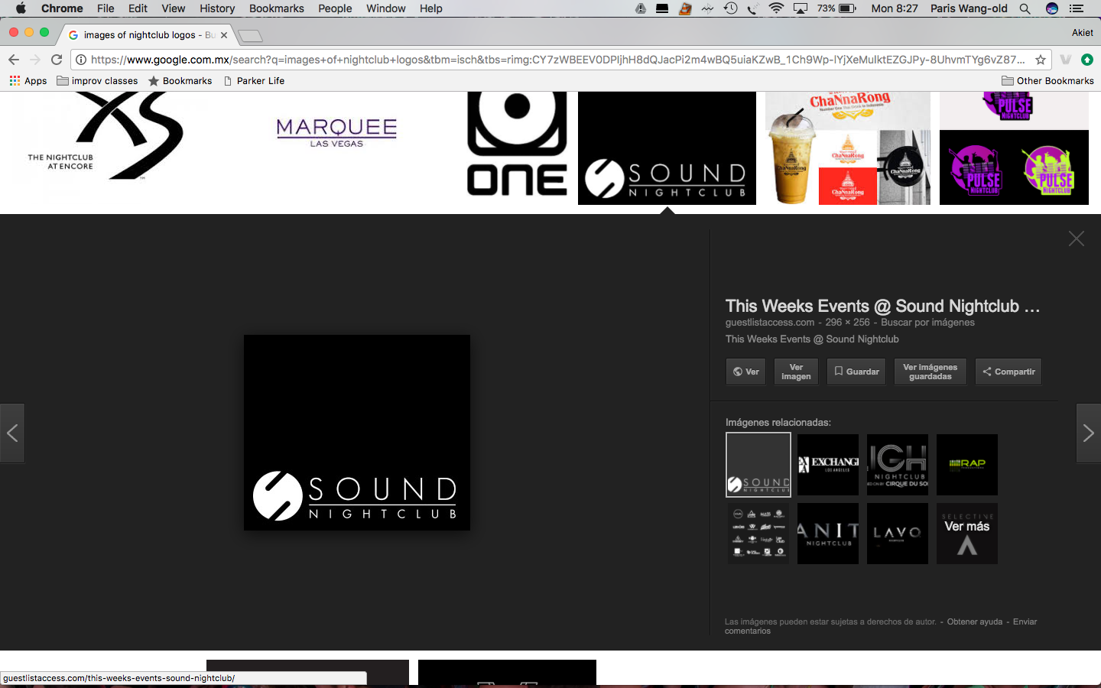
Task: Close the image preview panel
Action: click(1076, 239)
